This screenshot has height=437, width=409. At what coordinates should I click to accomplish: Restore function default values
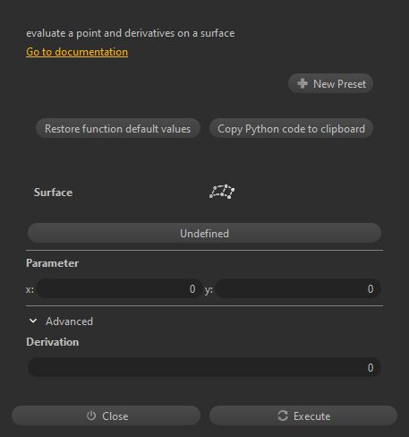point(118,128)
